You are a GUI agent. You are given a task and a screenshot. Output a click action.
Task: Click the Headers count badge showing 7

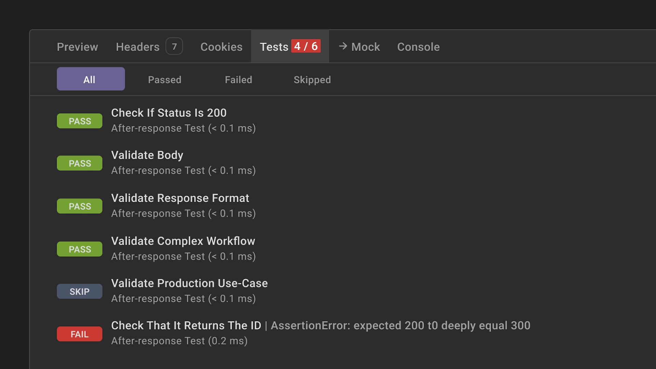[174, 46]
